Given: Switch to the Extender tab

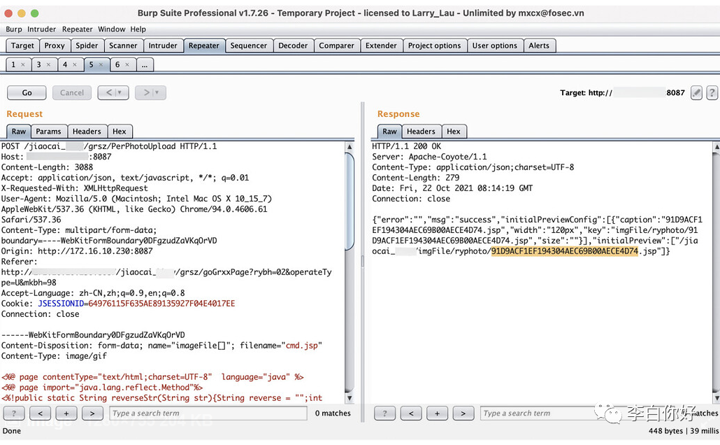Looking at the screenshot, I should [381, 45].
